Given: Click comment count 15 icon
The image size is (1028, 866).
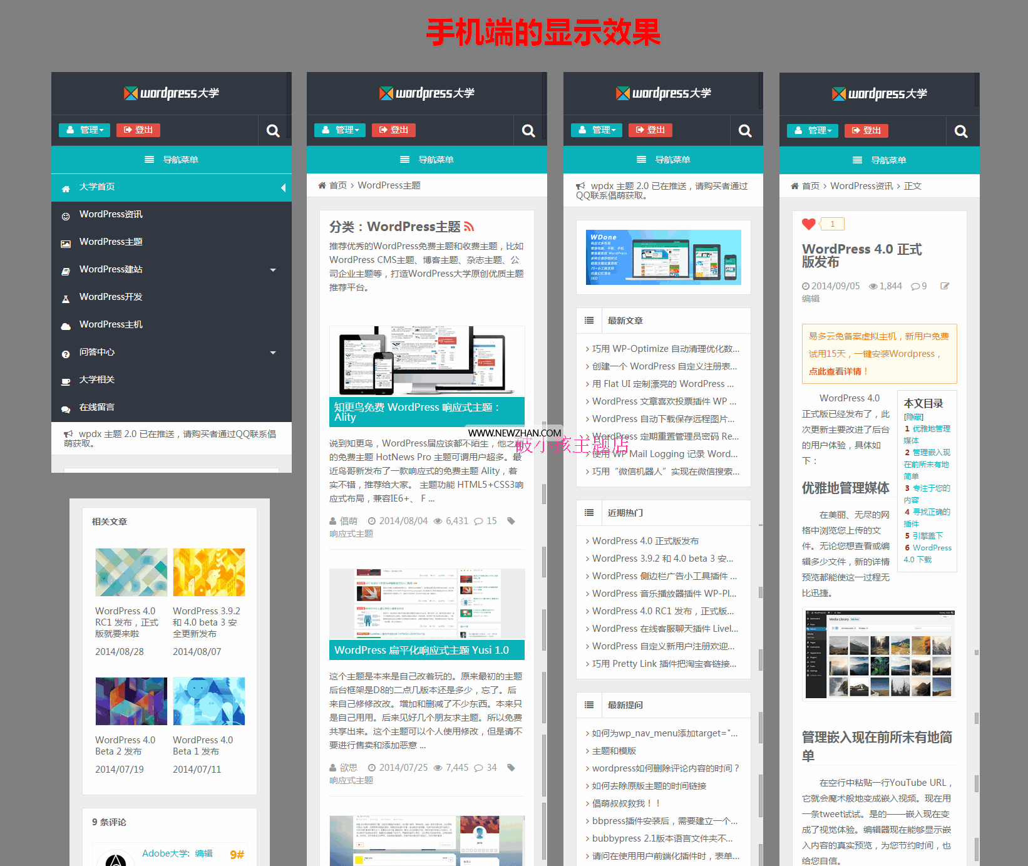Looking at the screenshot, I should [x=478, y=521].
